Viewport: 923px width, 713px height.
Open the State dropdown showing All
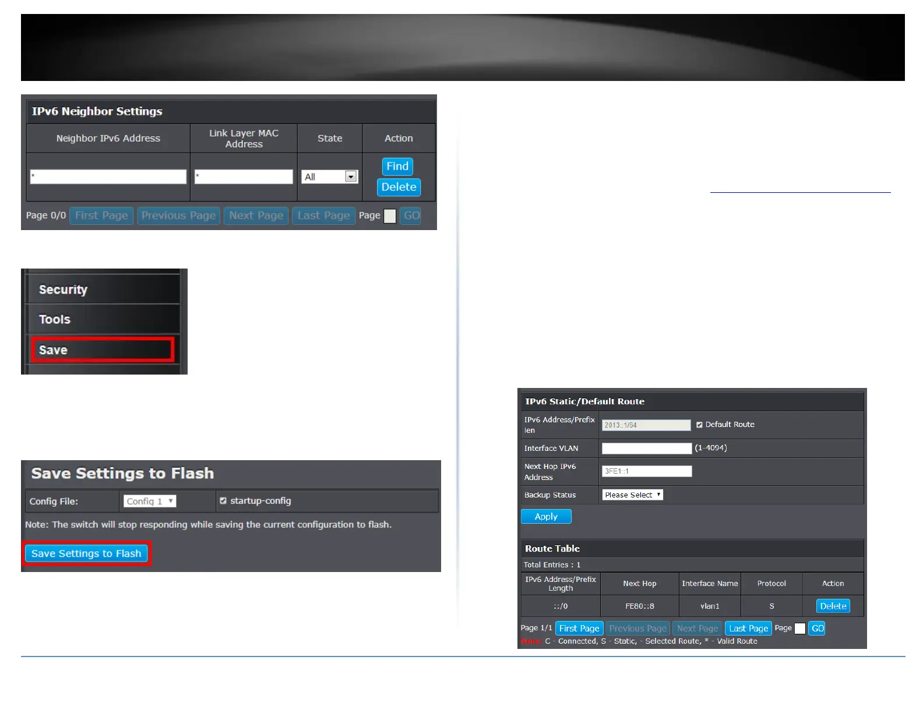coord(329,177)
